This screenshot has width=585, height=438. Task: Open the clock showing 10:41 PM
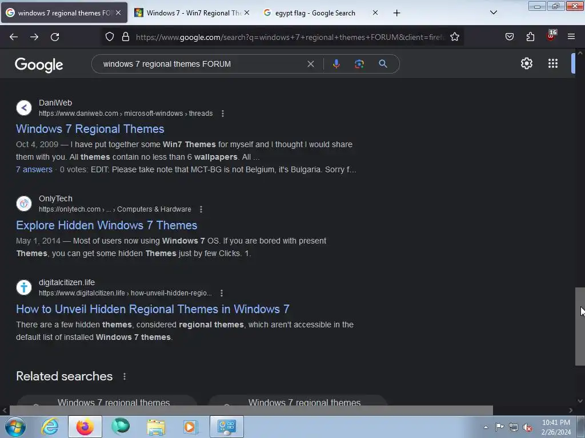(x=556, y=427)
